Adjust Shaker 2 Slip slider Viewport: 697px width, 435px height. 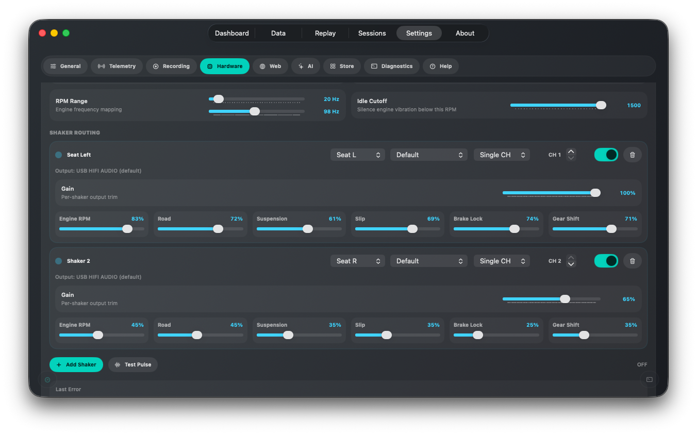[x=397, y=335]
